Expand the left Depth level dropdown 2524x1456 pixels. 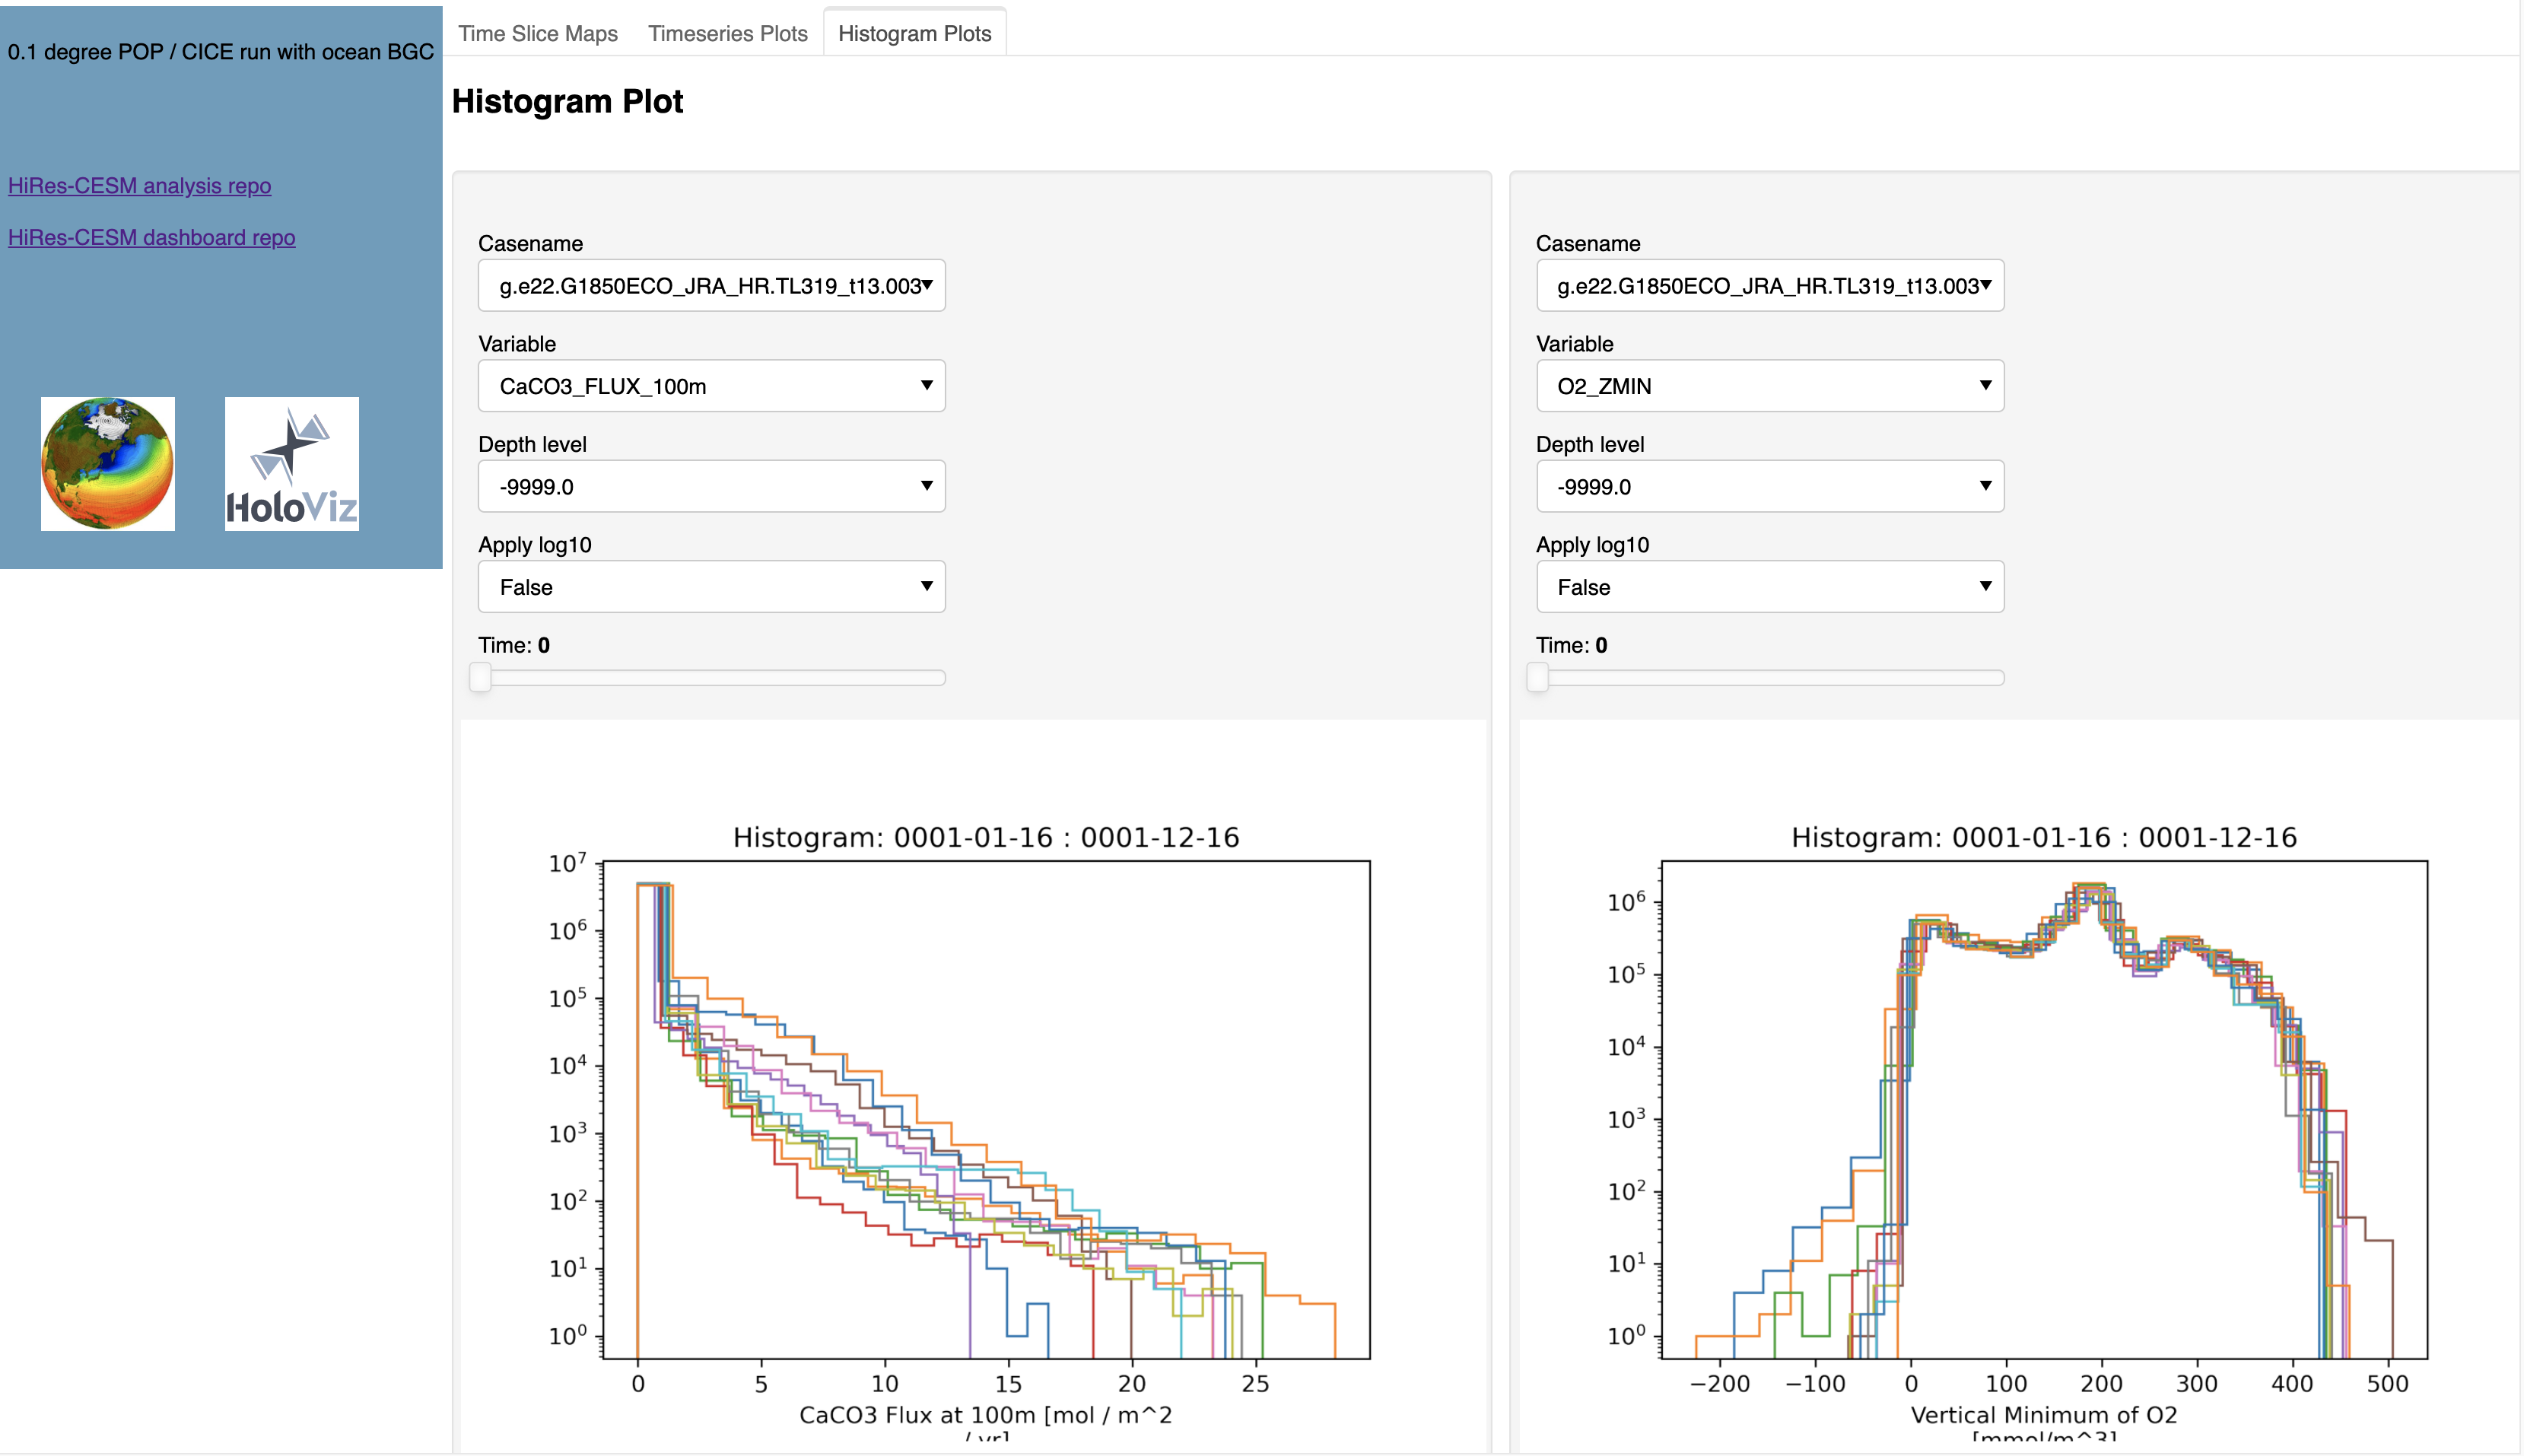click(x=711, y=487)
